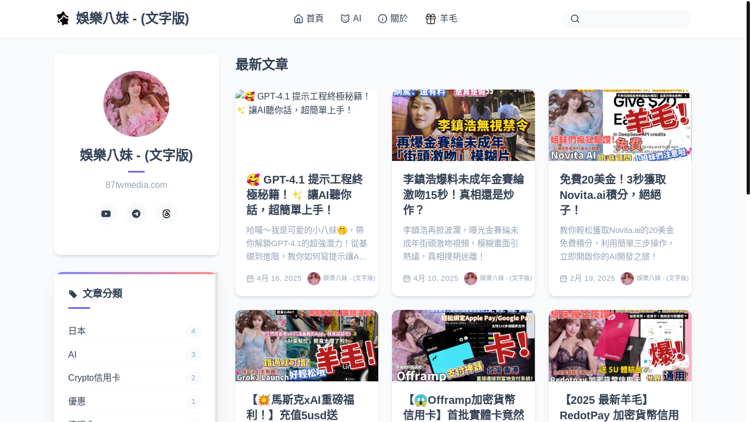Click calendar icon next to 4月 16, 2025
The image size is (751, 422).
250,279
